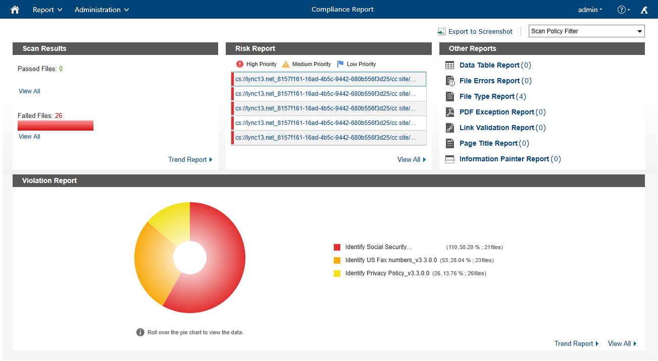Expand the Scan Policy Filter dropdown
The image size is (658, 361).
587,31
